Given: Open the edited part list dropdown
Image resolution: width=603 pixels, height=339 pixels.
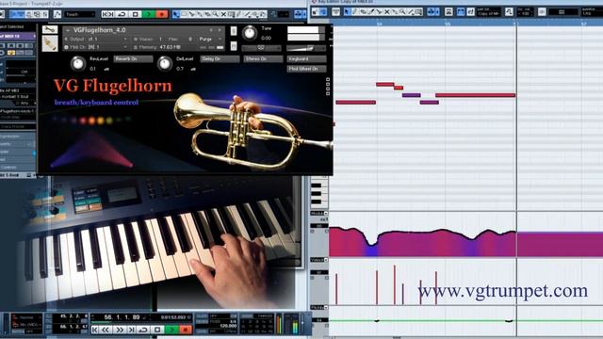Looking at the screenshot, I should [489, 12].
